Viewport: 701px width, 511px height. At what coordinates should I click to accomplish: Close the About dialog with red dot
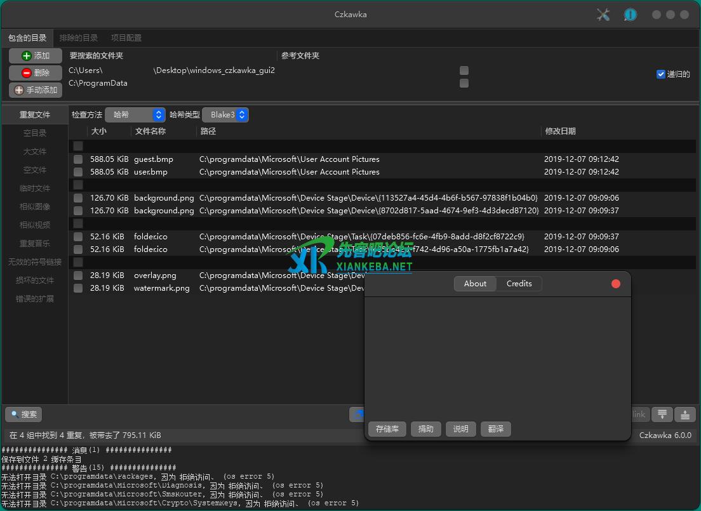[x=615, y=284]
